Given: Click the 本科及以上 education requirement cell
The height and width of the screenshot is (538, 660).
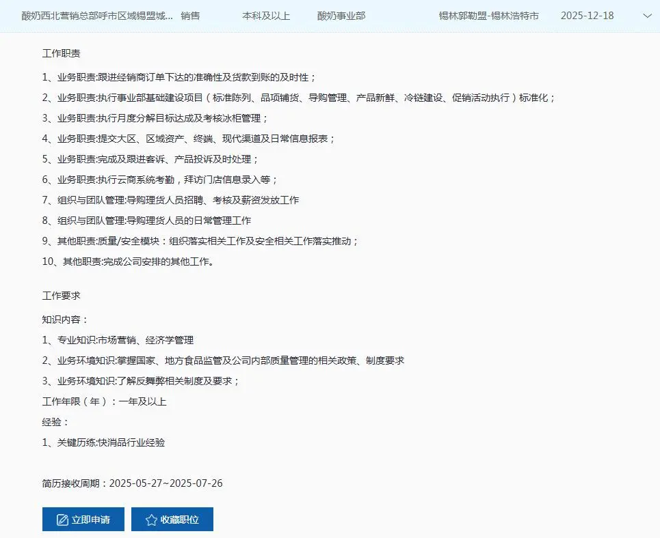Looking at the screenshot, I should (x=266, y=15).
